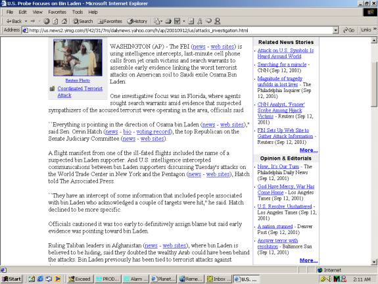Open the Start menu
This screenshot has width=378, height=284.
click(x=12, y=279)
